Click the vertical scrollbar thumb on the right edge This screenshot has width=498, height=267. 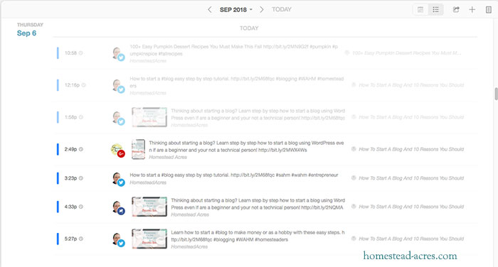(496, 94)
